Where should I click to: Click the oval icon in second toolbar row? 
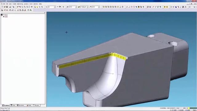(x=7, y=10)
